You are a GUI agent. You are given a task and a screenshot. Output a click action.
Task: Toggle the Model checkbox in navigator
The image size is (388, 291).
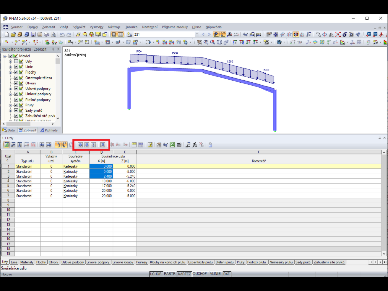tap(10, 56)
